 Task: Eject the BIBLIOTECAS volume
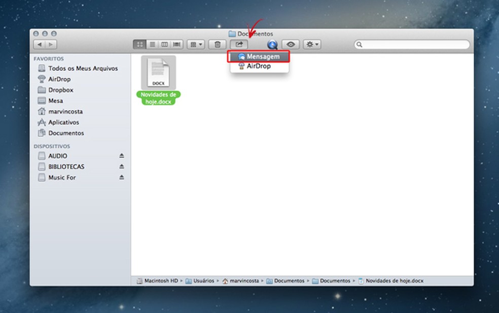(122, 166)
